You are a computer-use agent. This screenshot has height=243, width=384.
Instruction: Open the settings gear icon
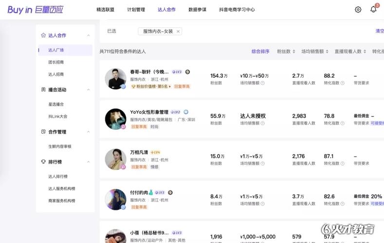tap(358, 10)
